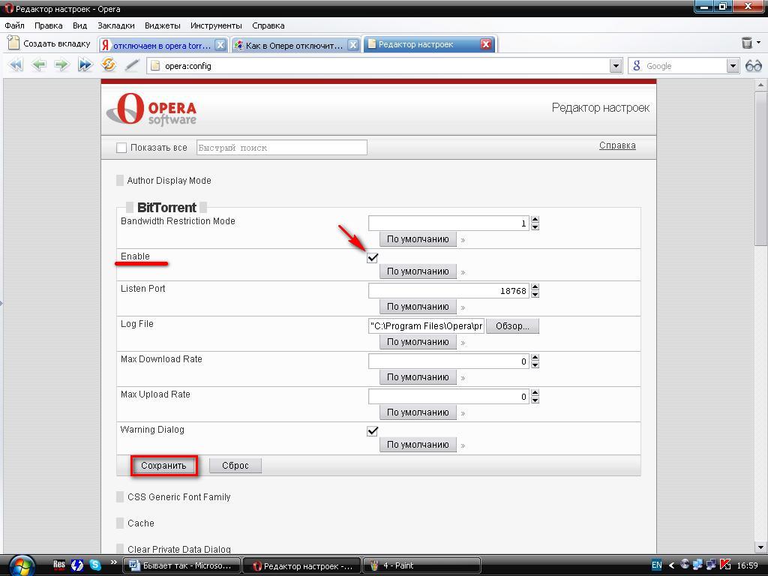This screenshot has height=576, width=768.
Task: Click the Skype icon in quick launch
Action: (x=95, y=565)
